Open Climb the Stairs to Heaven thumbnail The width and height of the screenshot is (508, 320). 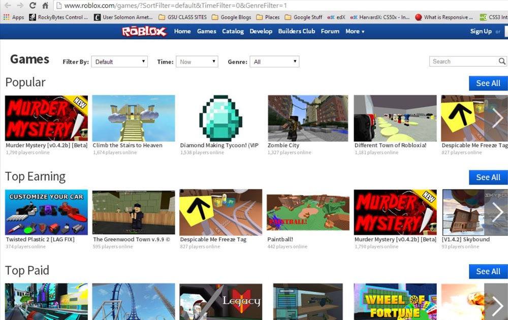coord(134,118)
